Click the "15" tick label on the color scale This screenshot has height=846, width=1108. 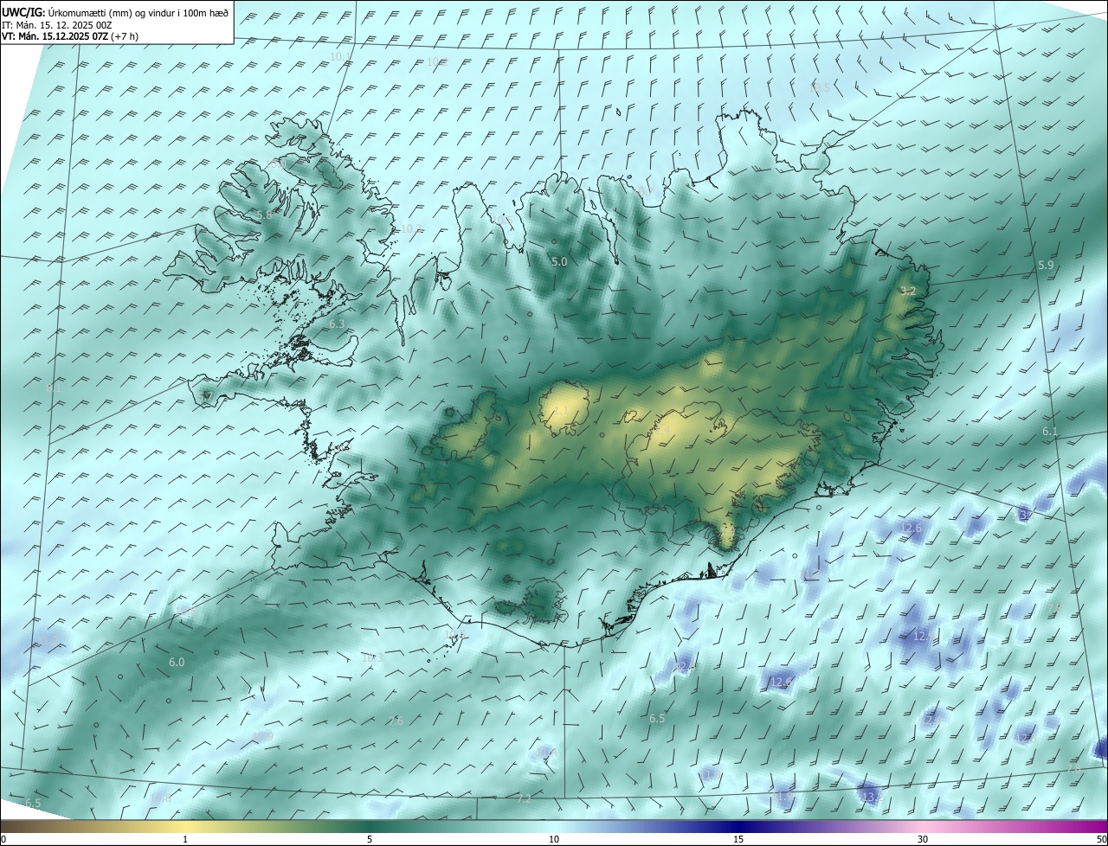coord(738,839)
